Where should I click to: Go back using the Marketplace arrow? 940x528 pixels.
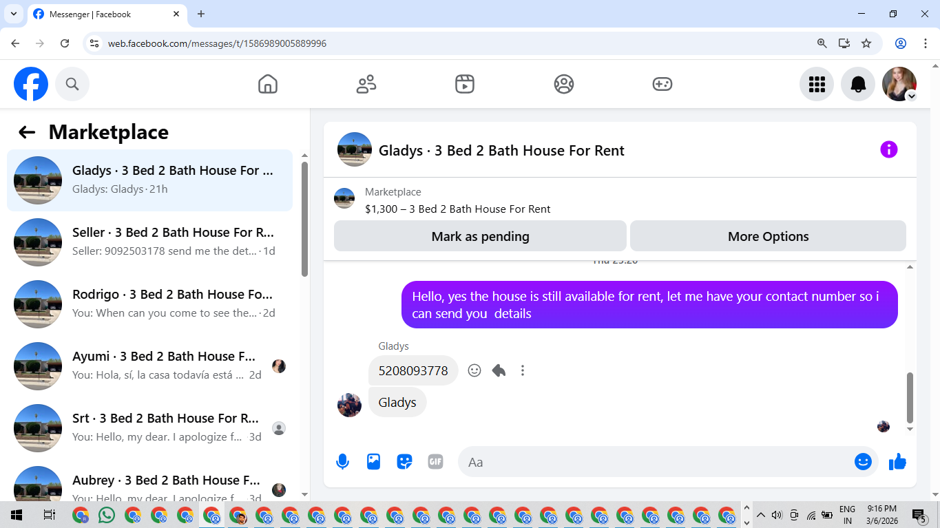27,132
